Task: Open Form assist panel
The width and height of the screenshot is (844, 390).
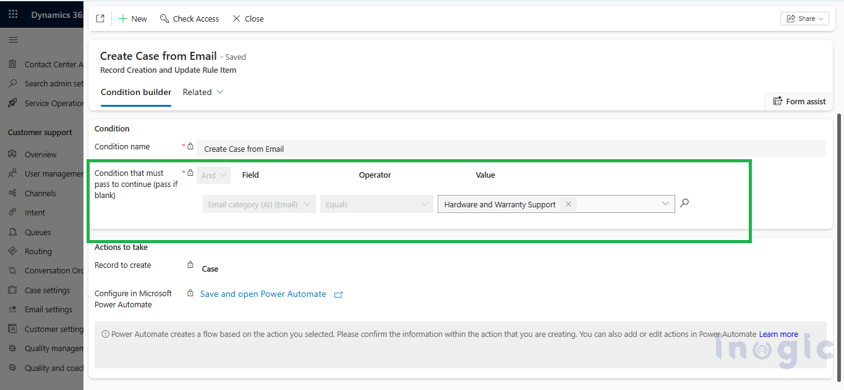Action: pyautogui.click(x=799, y=101)
